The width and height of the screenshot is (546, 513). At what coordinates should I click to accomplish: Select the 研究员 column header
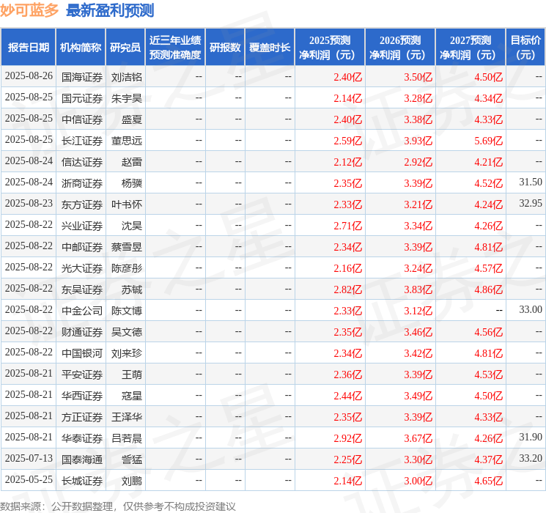(125, 48)
